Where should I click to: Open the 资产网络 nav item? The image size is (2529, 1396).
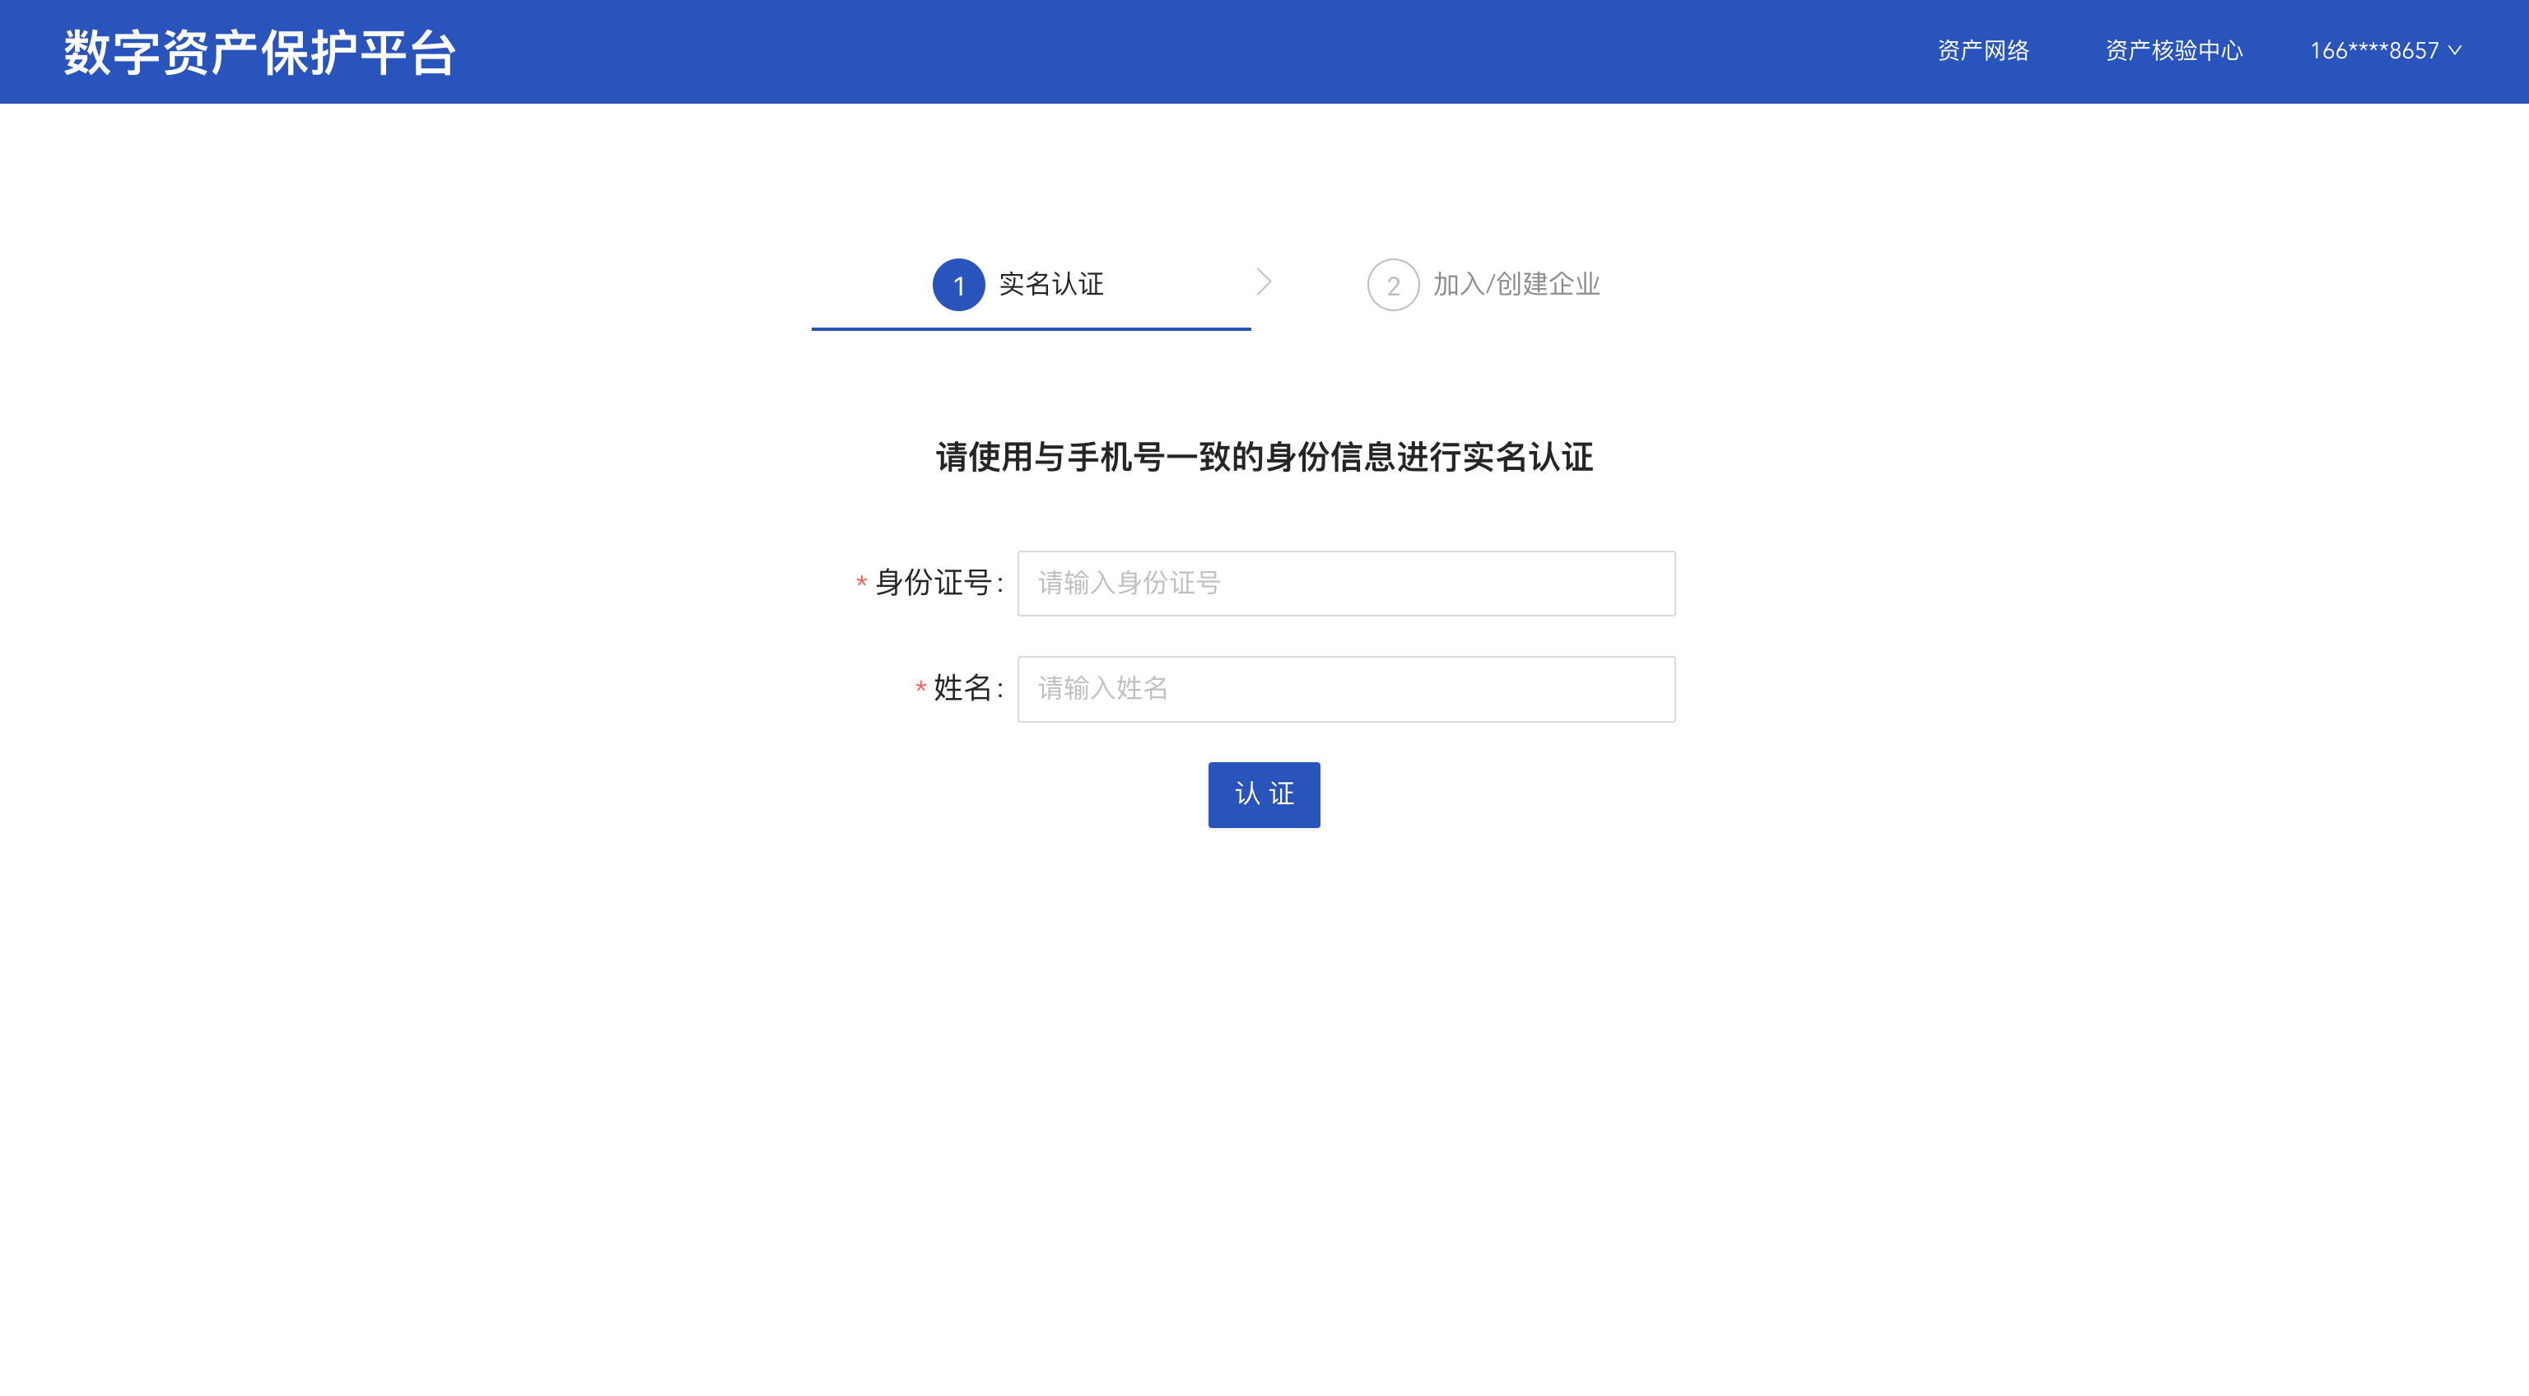(x=1983, y=51)
